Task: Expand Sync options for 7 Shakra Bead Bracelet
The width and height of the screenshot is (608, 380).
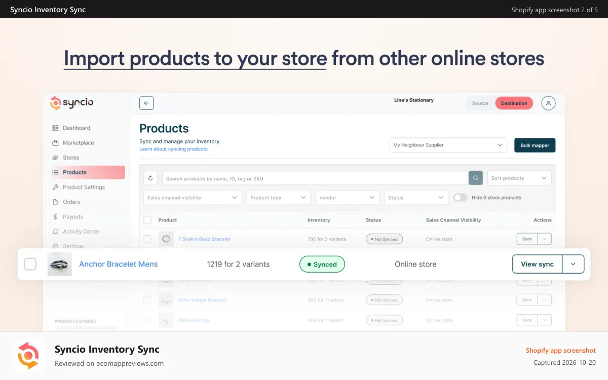Action: pyautogui.click(x=545, y=239)
